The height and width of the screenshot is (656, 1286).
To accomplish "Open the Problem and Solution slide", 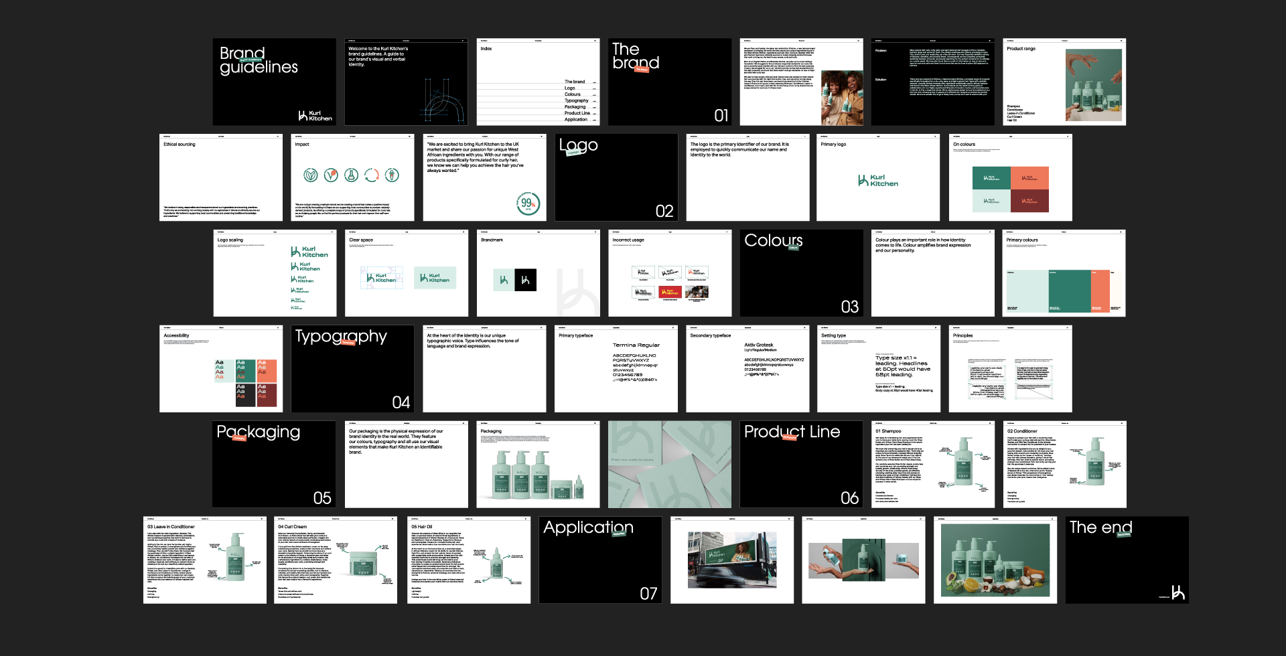I will pyautogui.click(x=933, y=82).
